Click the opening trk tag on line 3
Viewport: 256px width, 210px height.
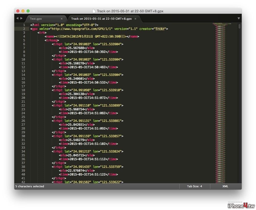(42, 33)
